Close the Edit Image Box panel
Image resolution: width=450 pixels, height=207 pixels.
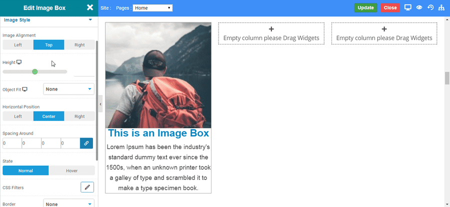pos(90,8)
